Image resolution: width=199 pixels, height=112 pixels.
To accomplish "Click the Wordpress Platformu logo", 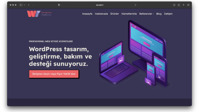I will 39,14.
